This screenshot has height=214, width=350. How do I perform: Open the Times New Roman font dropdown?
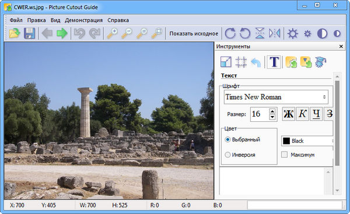(x=276, y=97)
